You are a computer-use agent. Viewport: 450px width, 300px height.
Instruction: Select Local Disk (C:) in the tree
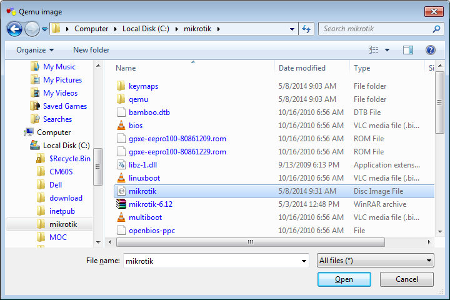click(x=66, y=146)
